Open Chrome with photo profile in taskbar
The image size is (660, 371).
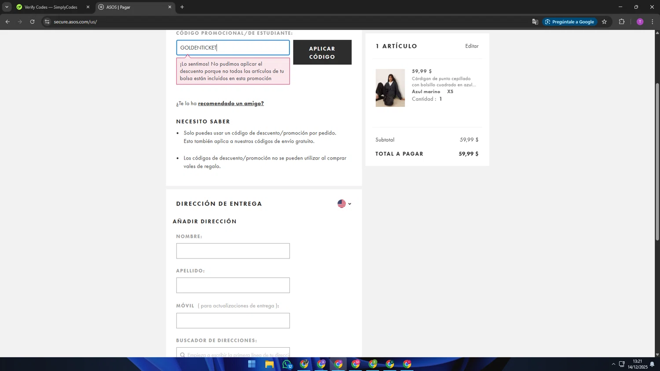(x=304, y=364)
